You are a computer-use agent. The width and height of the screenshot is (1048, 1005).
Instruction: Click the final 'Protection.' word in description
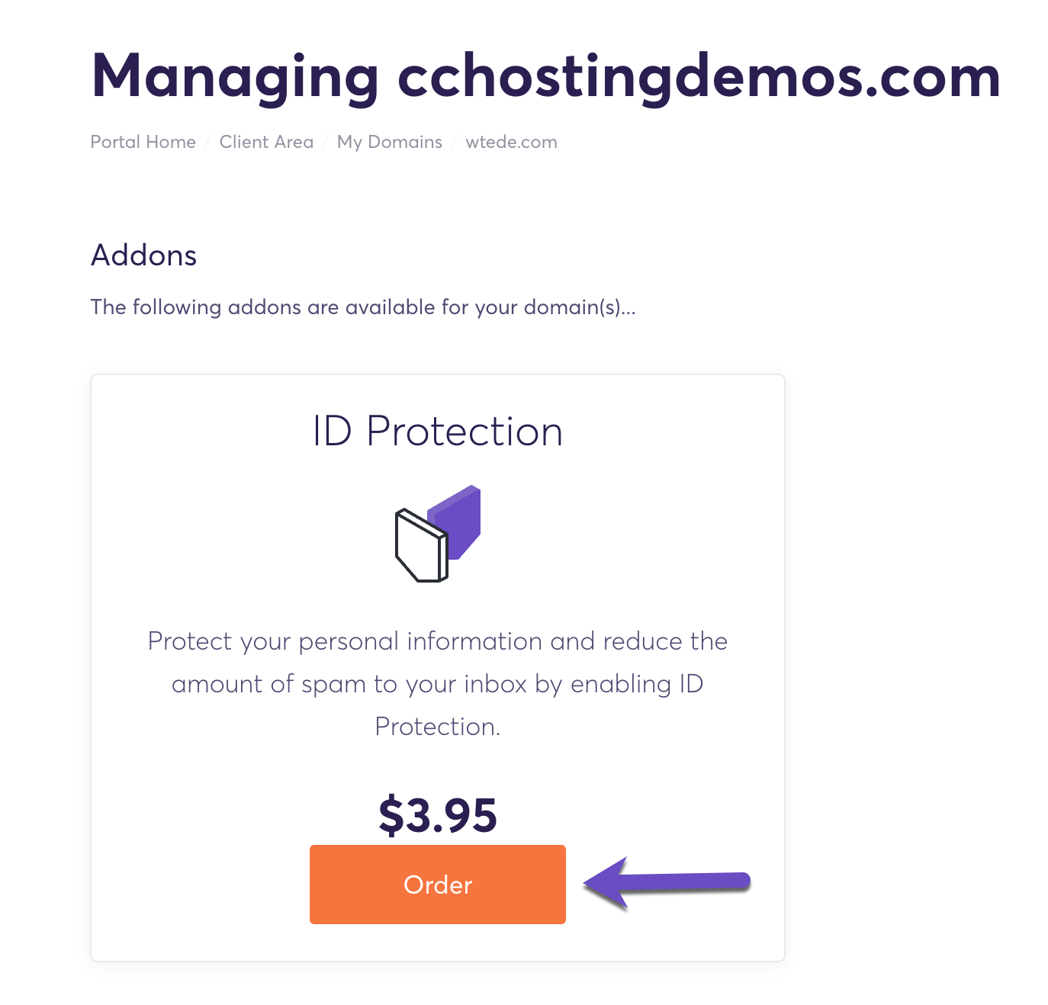(437, 727)
